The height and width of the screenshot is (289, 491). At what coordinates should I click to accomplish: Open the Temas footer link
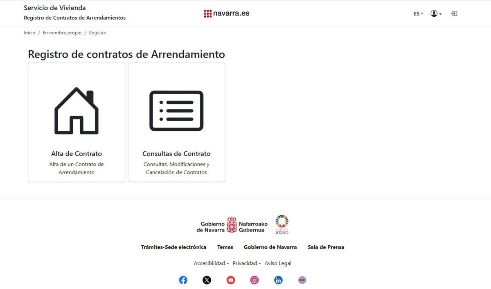[225, 247]
